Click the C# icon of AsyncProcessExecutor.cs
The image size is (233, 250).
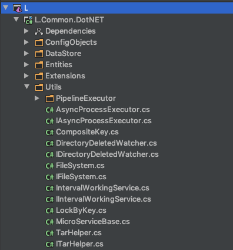click(x=49, y=110)
